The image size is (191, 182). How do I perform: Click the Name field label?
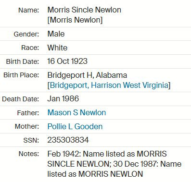point(29,10)
